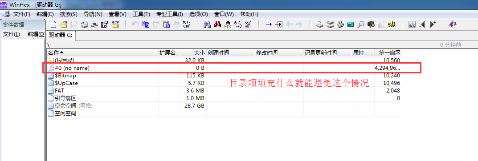The width and height of the screenshot is (478, 161).
Task: Select the 引导扇区 entry
Action: coord(224,98)
